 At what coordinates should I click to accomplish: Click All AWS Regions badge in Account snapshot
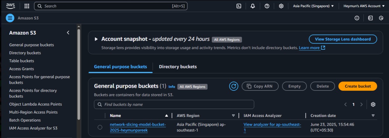click(x=227, y=40)
